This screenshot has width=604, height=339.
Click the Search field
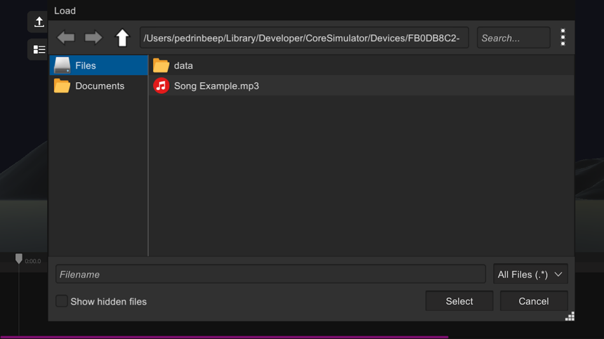[514, 37]
